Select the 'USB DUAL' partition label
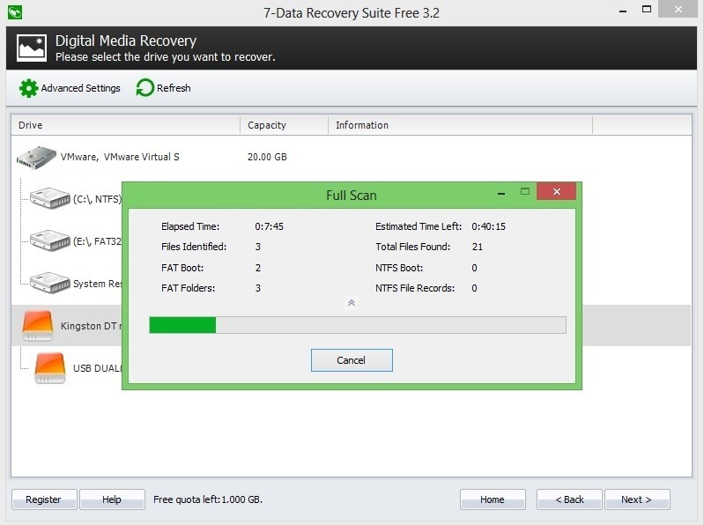704x525 pixels. coord(98,368)
